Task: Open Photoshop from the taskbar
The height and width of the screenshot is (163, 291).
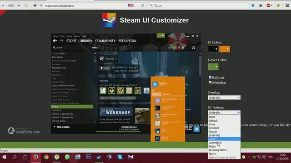Action: pyautogui.click(x=88, y=157)
